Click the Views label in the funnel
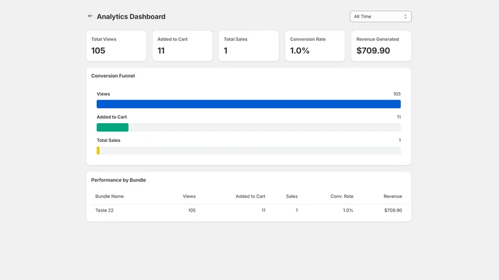 (104, 94)
